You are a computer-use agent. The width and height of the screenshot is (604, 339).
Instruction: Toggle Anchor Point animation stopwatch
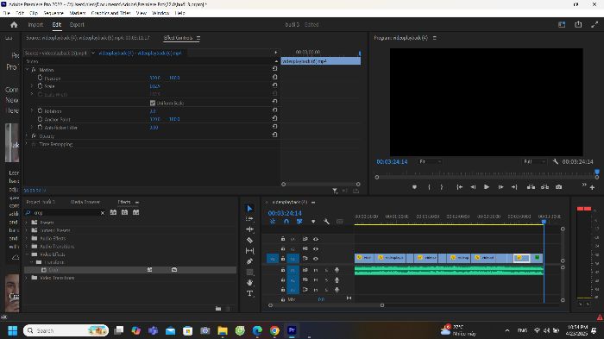(x=40, y=119)
